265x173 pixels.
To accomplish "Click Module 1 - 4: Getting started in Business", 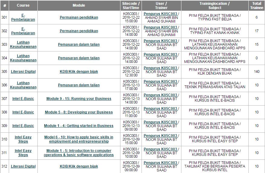I will 79,126.
